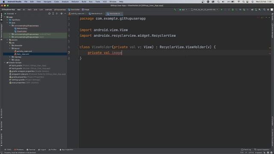Image resolution: width=274 pixels, height=154 pixels.
Task: Collapse the app module node
Action: point(5,17)
